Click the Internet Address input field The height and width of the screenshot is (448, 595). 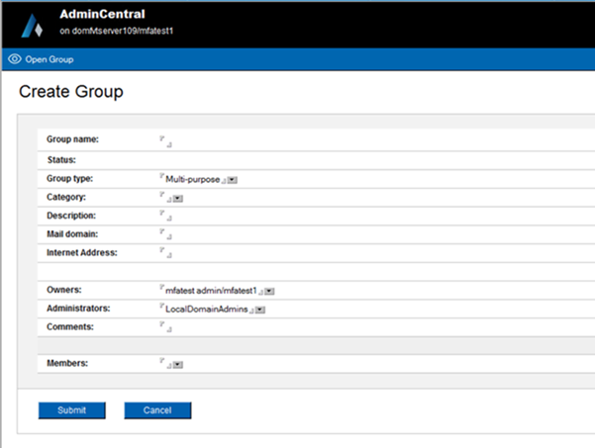click(x=166, y=253)
